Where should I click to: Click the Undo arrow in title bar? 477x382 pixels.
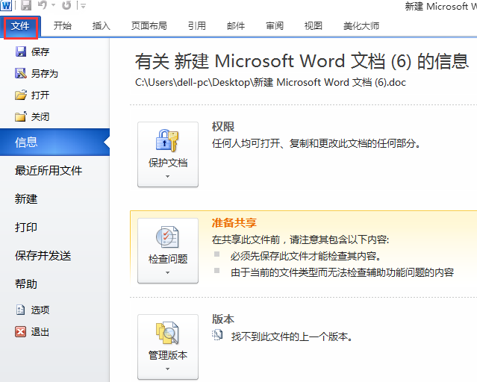coord(43,6)
